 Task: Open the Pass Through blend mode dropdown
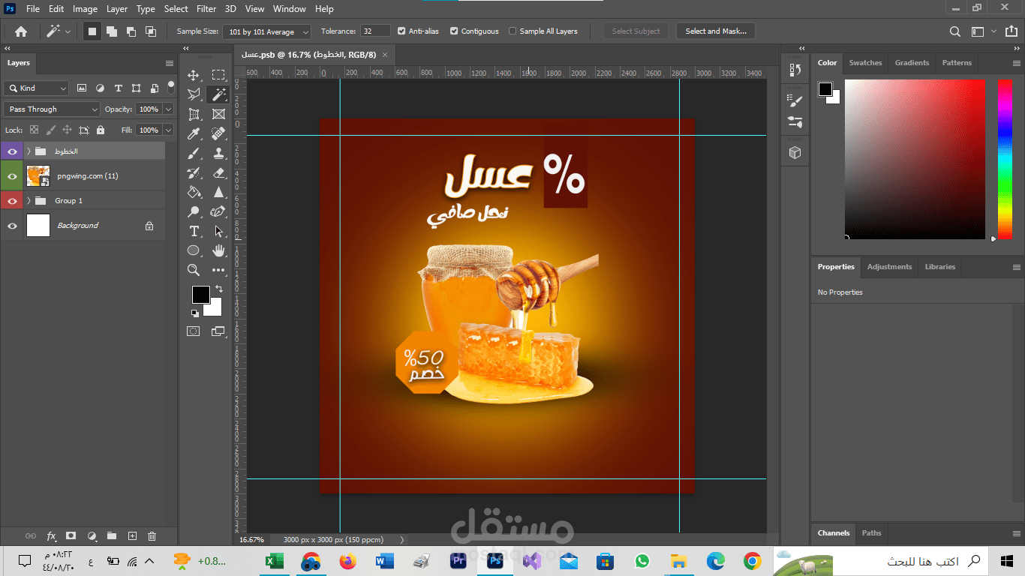tap(51, 109)
